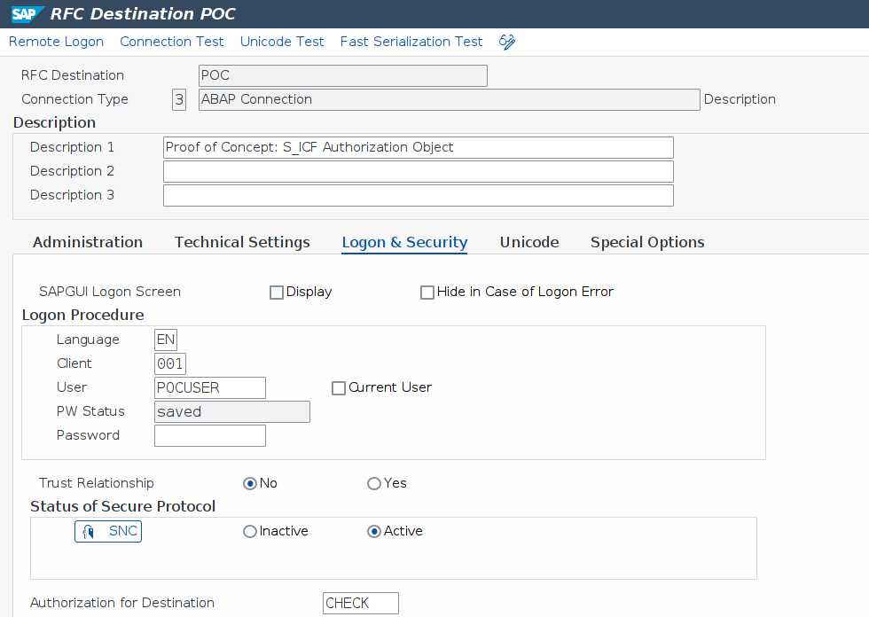Run the Connection Test

(x=172, y=42)
